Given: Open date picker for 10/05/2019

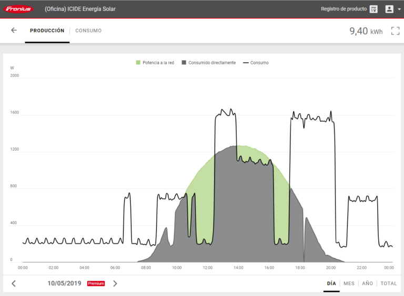Looking at the screenshot, I should (64, 283).
